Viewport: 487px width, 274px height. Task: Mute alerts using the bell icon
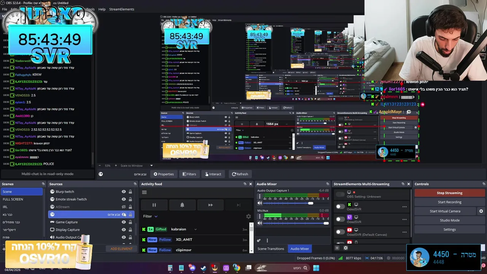182,205
